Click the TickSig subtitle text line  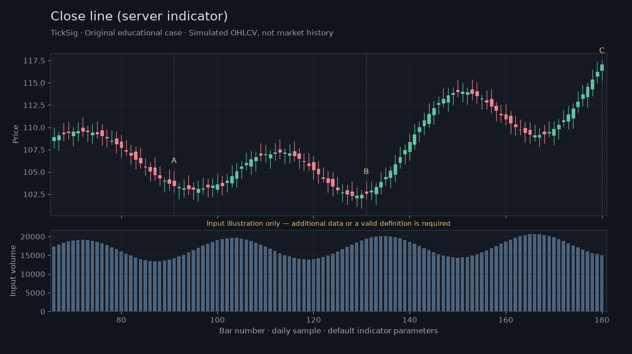tap(192, 33)
